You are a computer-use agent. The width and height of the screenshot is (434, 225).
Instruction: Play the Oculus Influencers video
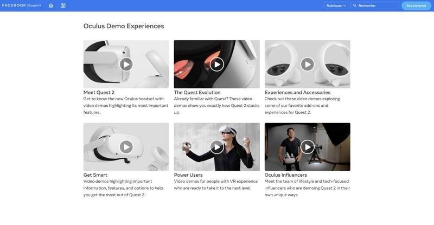(307, 147)
